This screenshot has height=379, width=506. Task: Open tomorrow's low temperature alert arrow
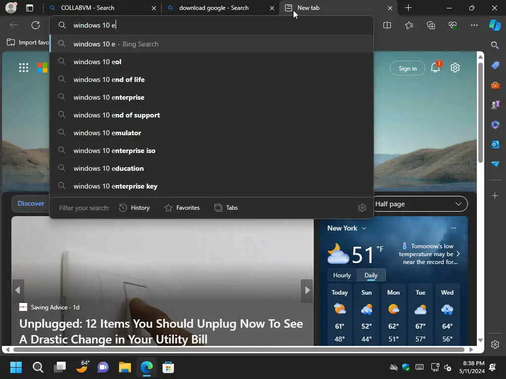coord(458,254)
